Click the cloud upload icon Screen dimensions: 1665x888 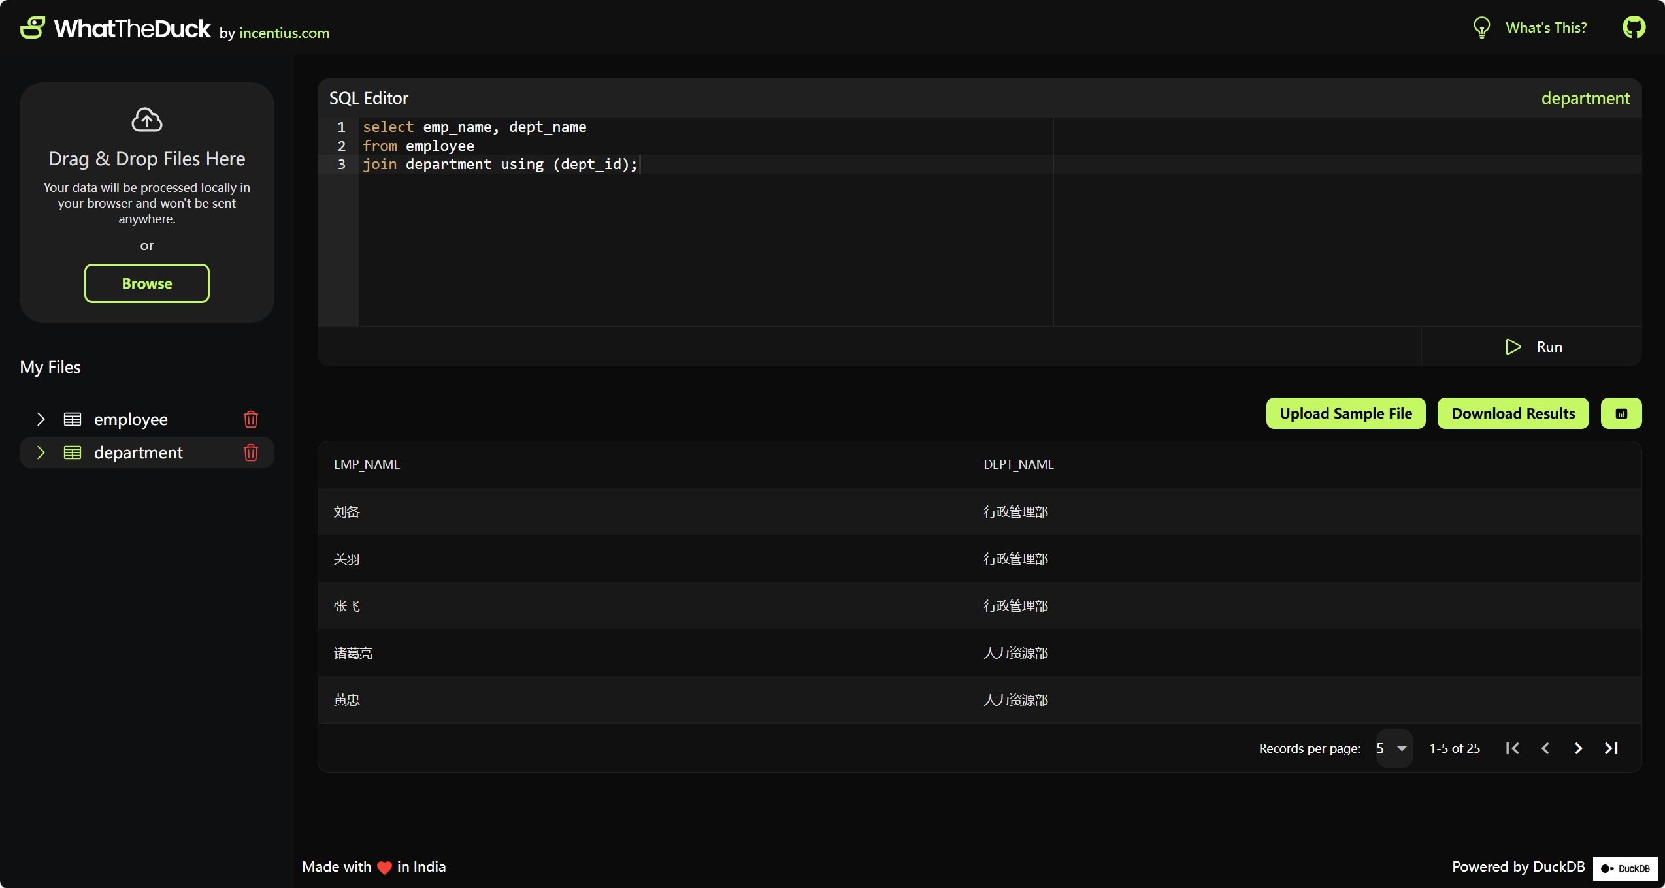[x=147, y=120]
